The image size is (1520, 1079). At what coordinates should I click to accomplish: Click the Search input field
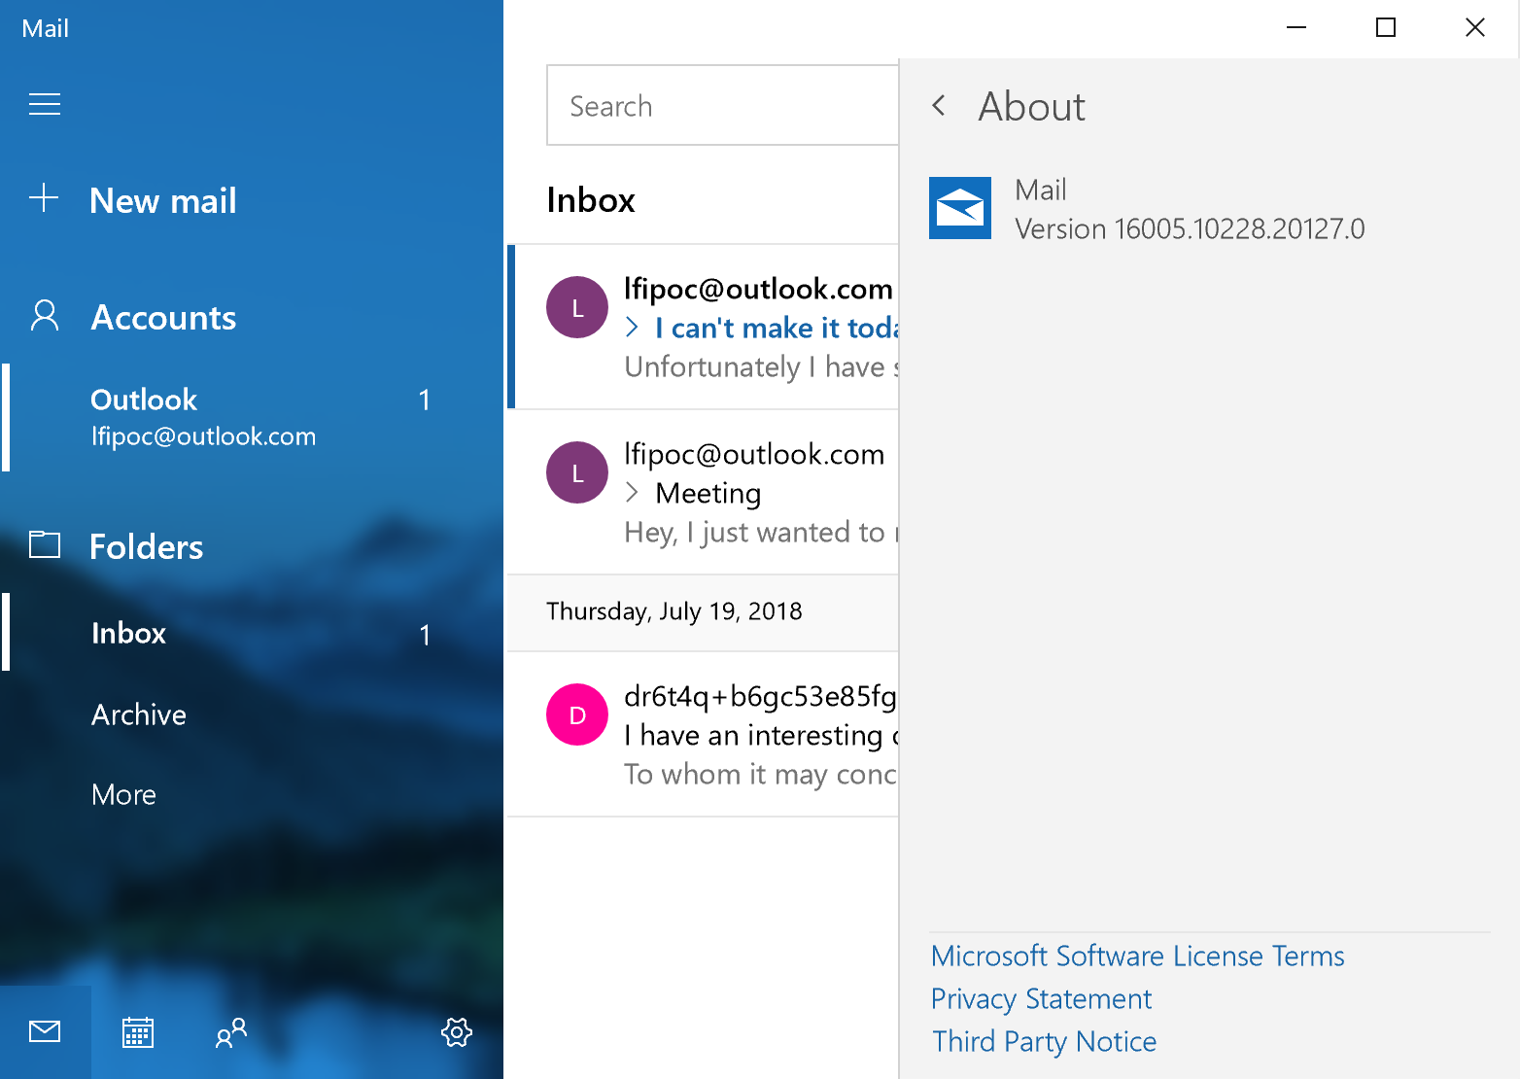pos(722,105)
